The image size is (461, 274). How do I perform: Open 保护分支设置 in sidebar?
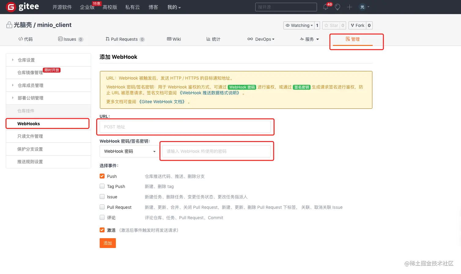[49, 149]
